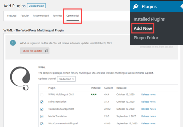Click the installed version 4.4.4 in green
The image size is (183, 127).
(94, 94)
